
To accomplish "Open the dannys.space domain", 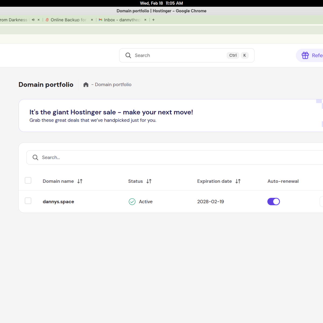I will pos(58,201).
